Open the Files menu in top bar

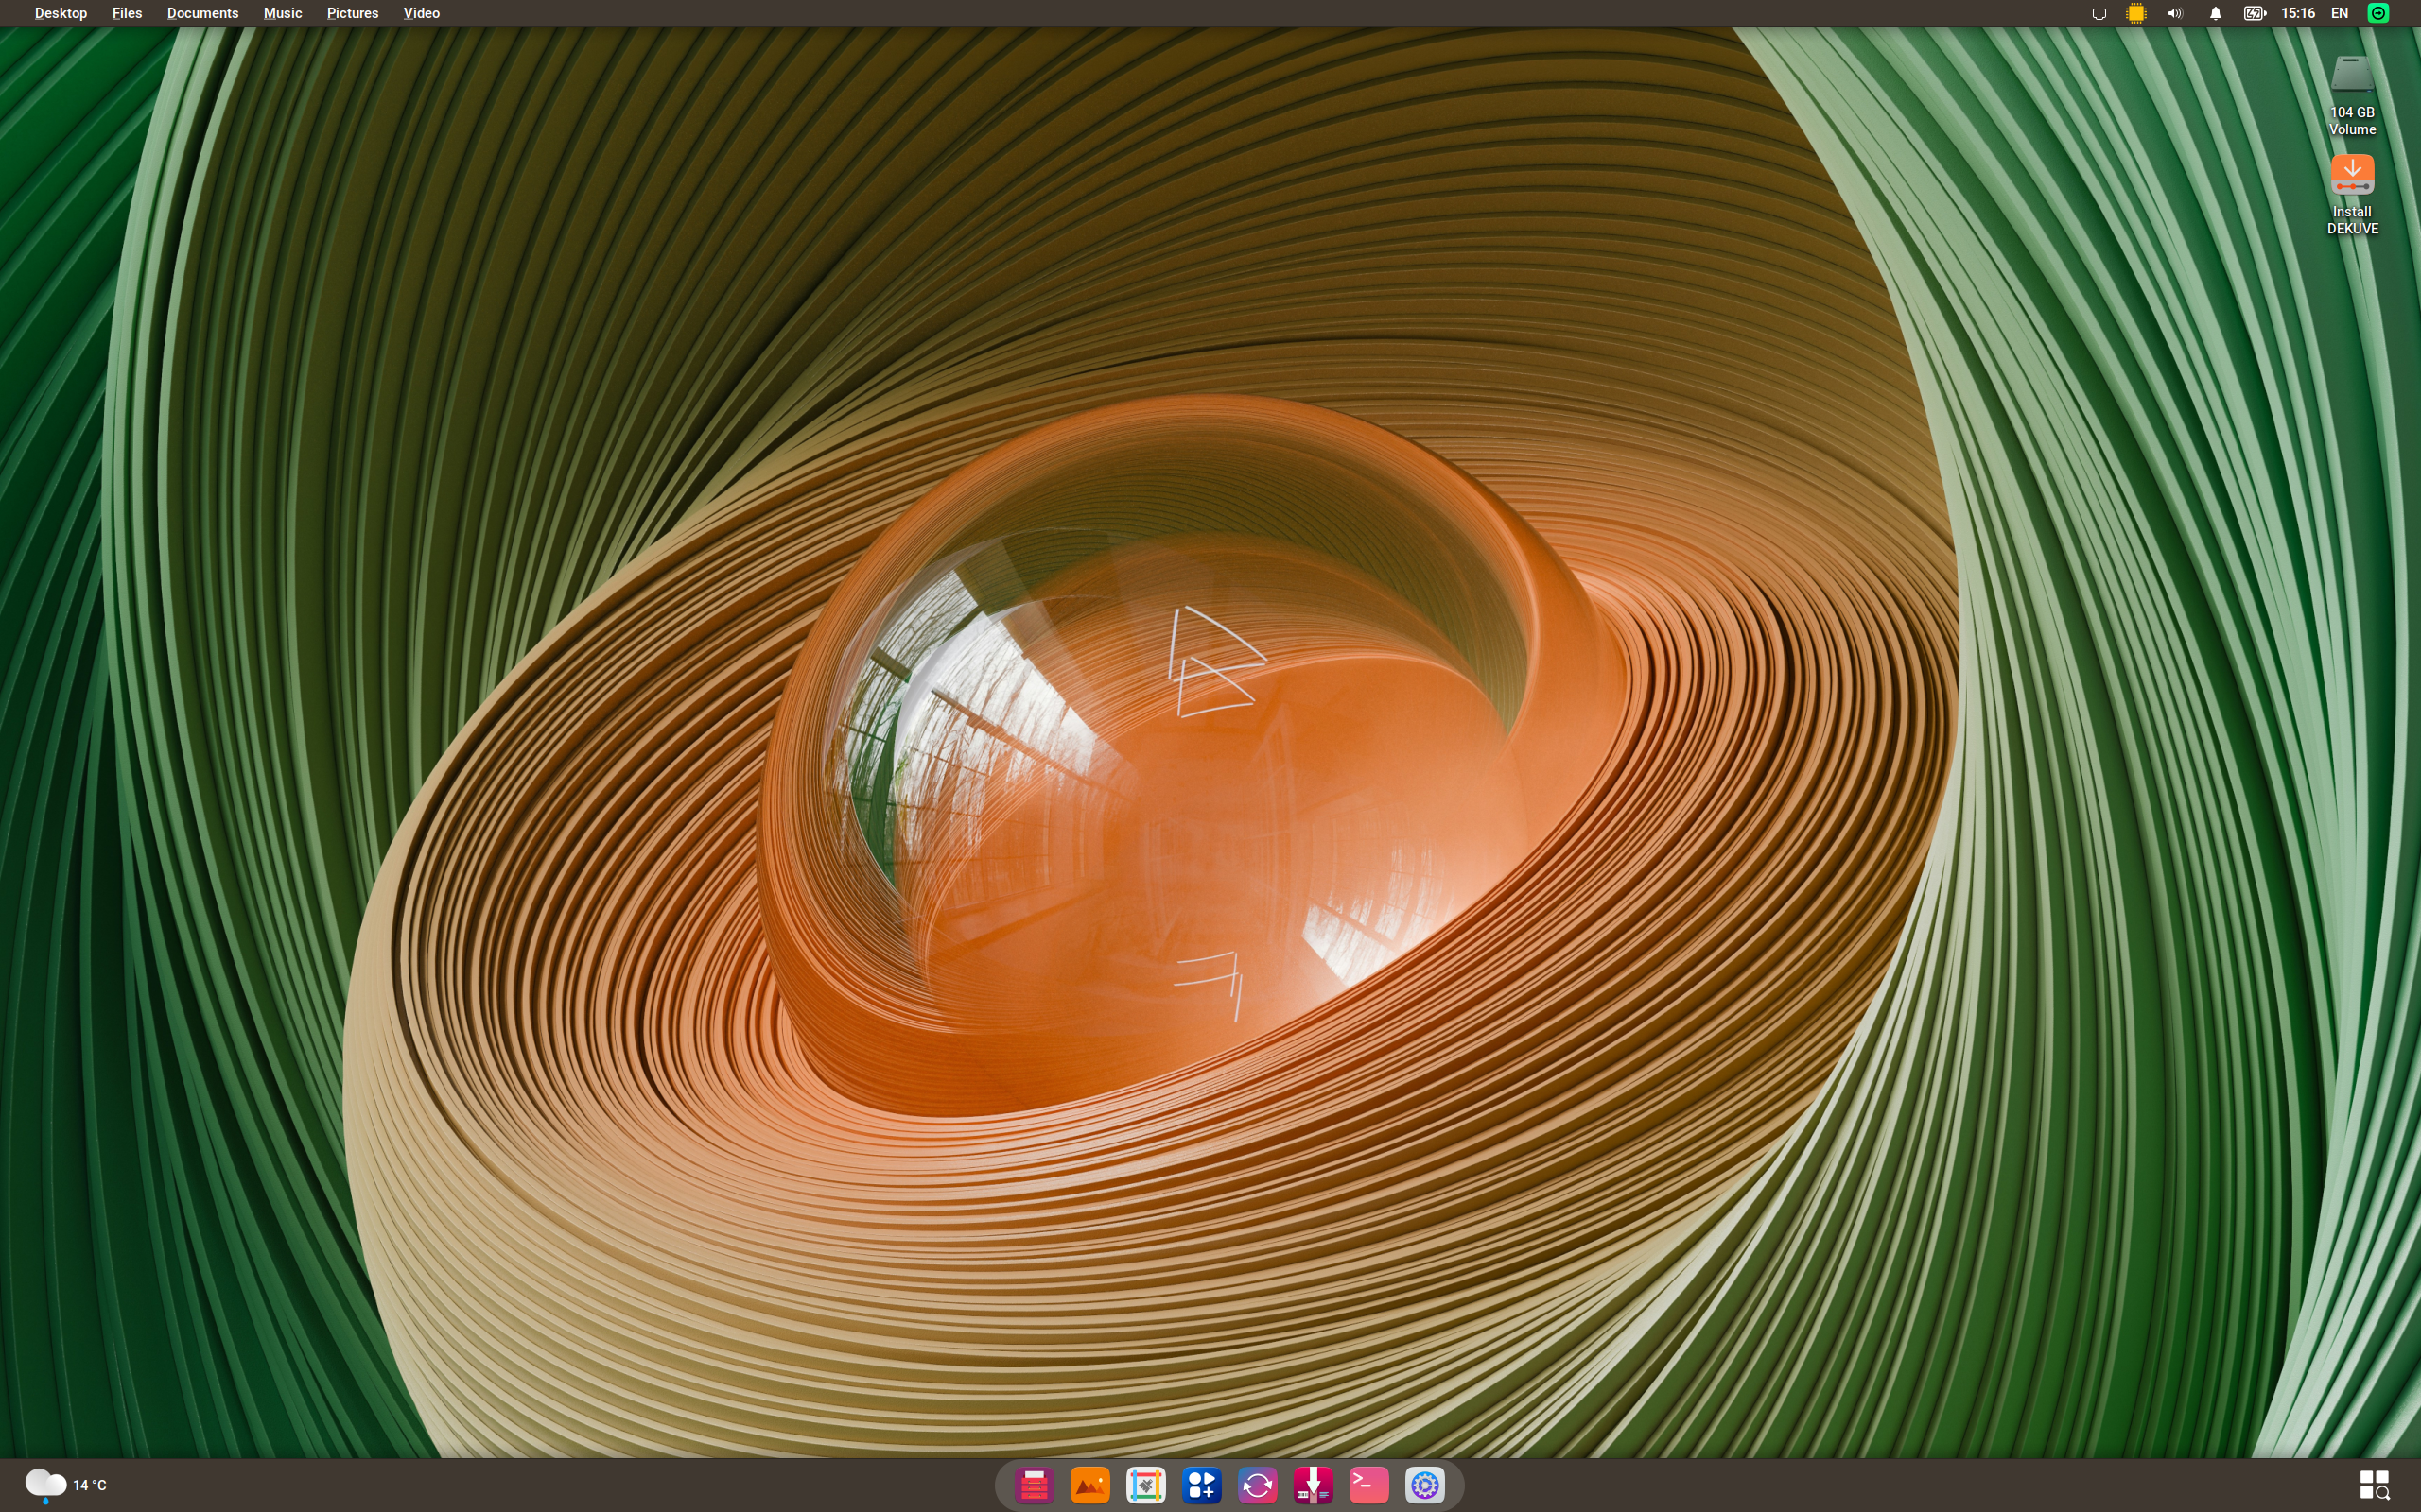coord(127,13)
